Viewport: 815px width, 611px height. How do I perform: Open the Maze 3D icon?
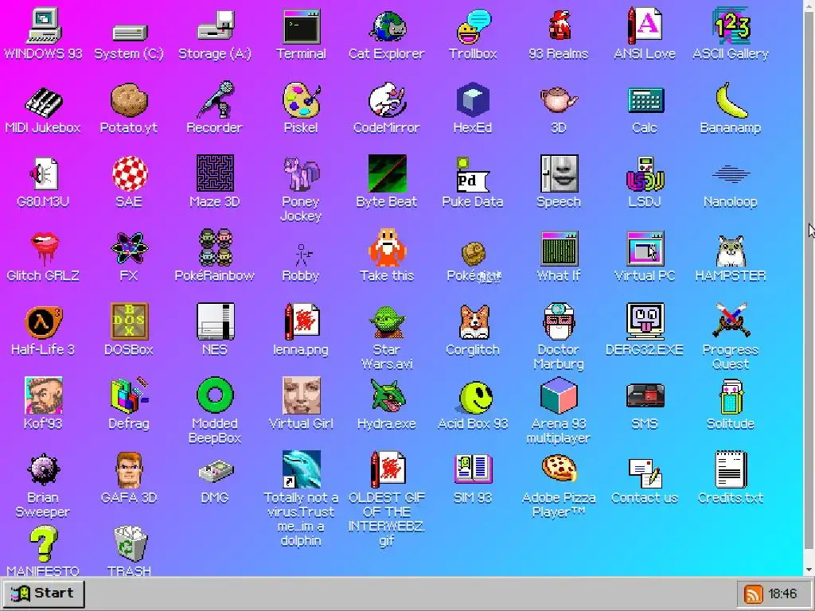(x=215, y=173)
